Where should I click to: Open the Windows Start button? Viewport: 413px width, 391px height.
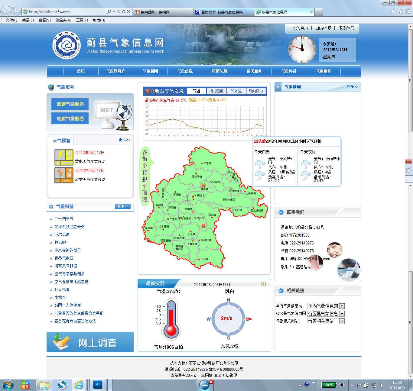8,385
